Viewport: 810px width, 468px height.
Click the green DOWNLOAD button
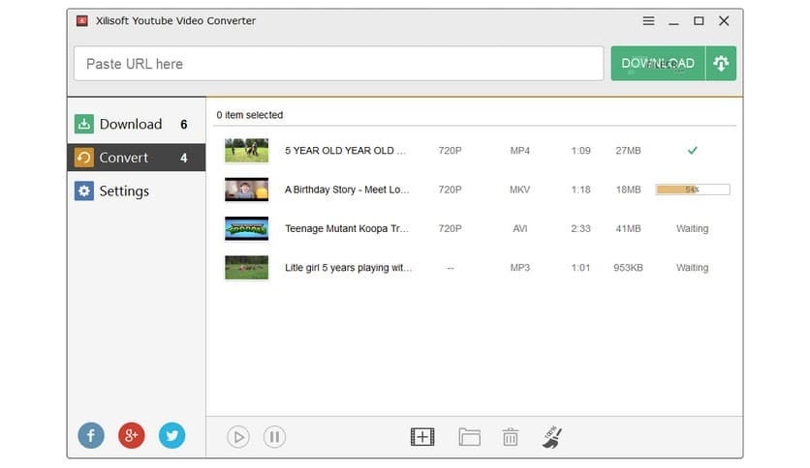pos(658,64)
